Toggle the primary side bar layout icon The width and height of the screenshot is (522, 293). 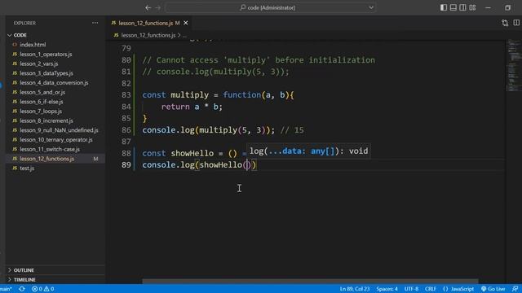pos(444,7)
